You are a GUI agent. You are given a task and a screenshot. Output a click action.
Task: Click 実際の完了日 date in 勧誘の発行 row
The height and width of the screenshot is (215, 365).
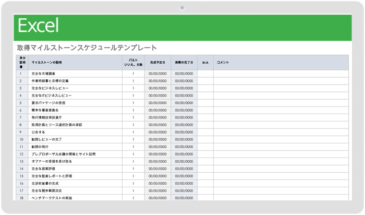(x=184, y=147)
